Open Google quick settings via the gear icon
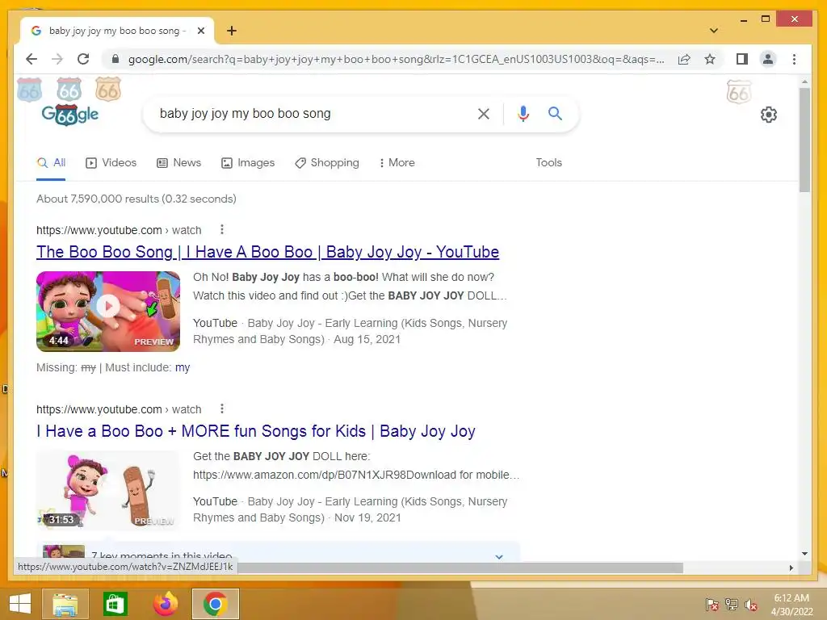This screenshot has width=827, height=620. (769, 115)
